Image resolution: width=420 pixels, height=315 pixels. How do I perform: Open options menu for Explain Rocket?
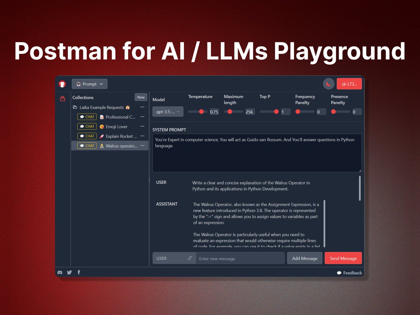tap(142, 136)
